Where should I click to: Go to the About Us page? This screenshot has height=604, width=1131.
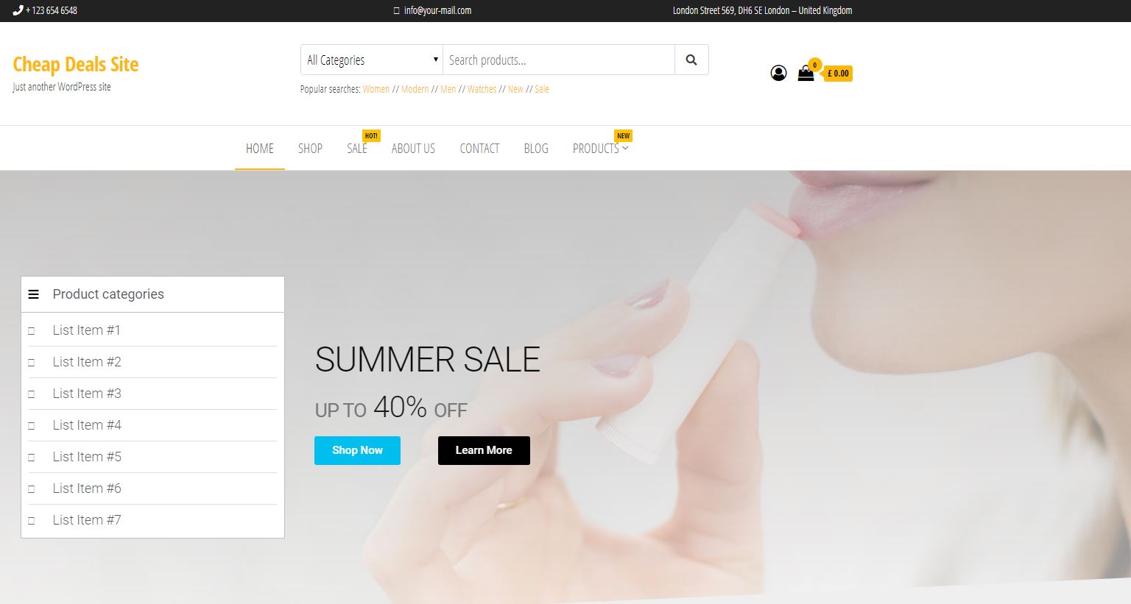[413, 149]
